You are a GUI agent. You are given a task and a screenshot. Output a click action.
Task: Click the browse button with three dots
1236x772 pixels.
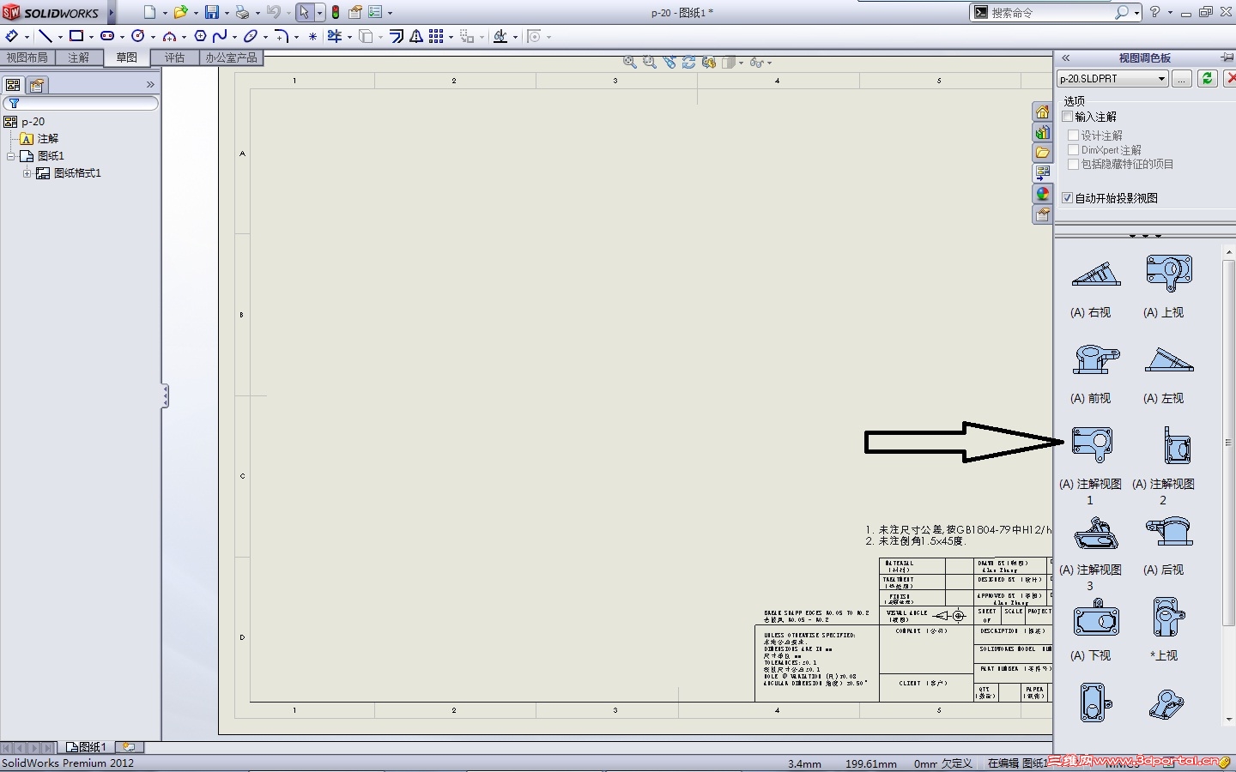(x=1182, y=78)
